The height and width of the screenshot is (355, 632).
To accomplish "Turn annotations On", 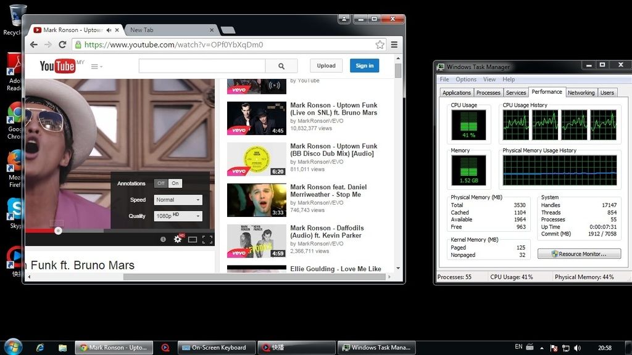I will (x=175, y=183).
